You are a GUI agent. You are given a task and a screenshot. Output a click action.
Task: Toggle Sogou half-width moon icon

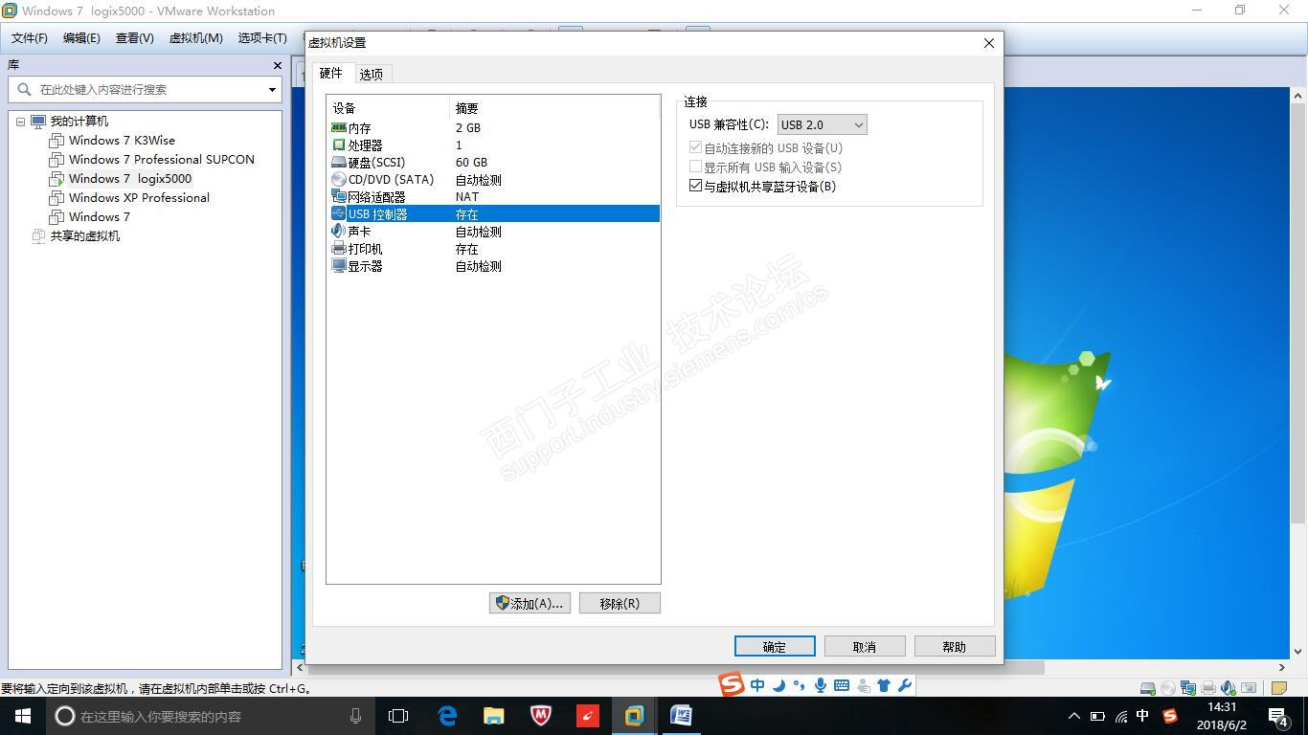pos(778,685)
